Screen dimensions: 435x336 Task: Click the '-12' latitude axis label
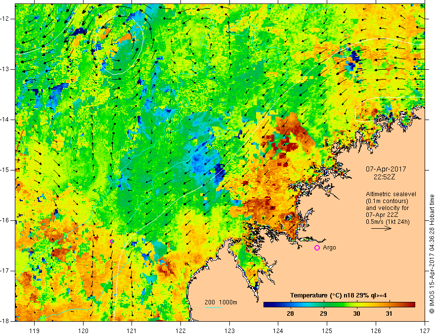pyautogui.click(x=5, y=19)
